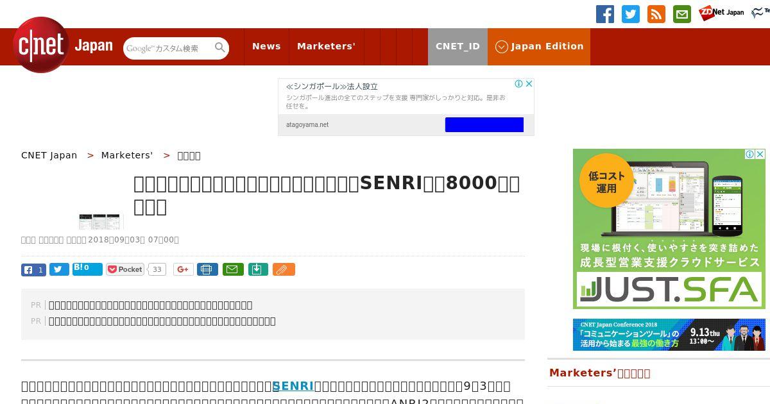Email the article with the green envelope button

(233, 269)
